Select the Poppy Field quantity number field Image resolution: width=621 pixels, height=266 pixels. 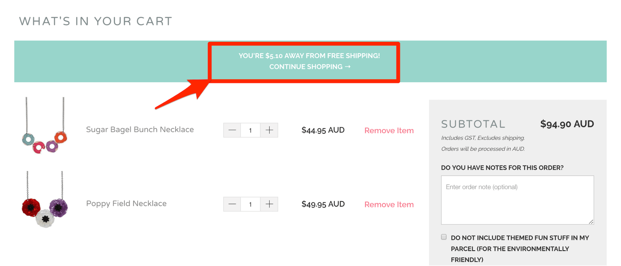point(250,204)
